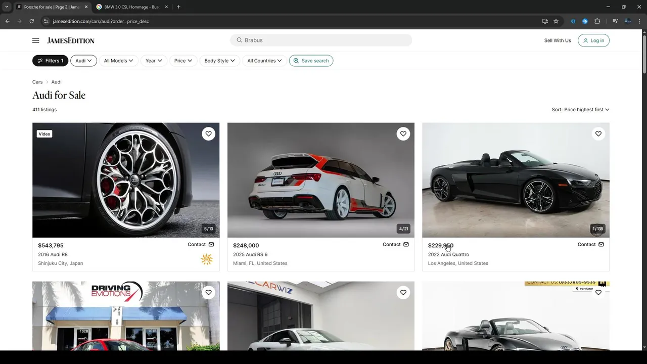Favorite the Carwiz white car listing
Viewport: 647px width, 364px height.
(403, 292)
